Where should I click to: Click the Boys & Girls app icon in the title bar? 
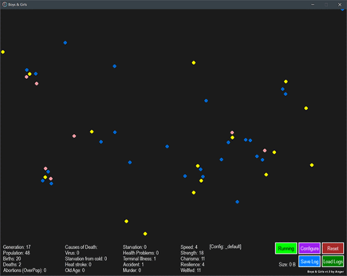[x=4, y=4]
